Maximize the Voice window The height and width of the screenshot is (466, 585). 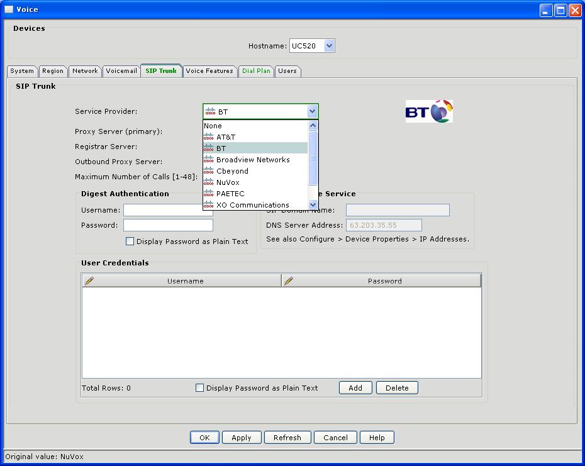pos(560,10)
